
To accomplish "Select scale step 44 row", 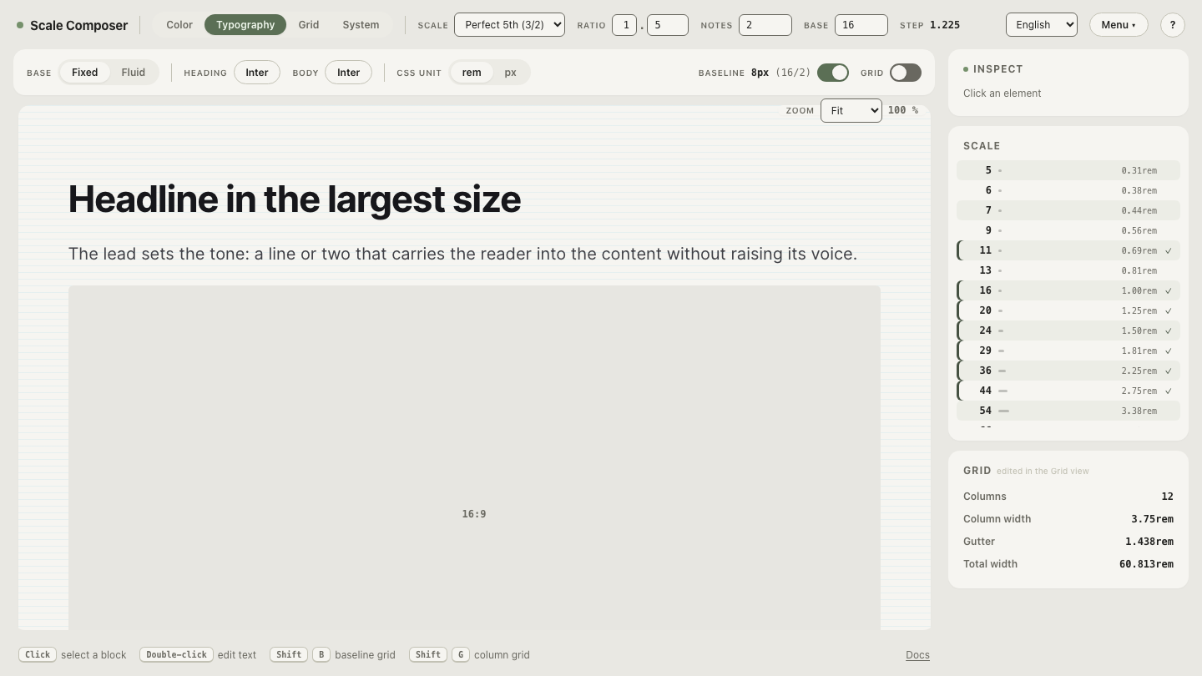I will coord(1068,391).
